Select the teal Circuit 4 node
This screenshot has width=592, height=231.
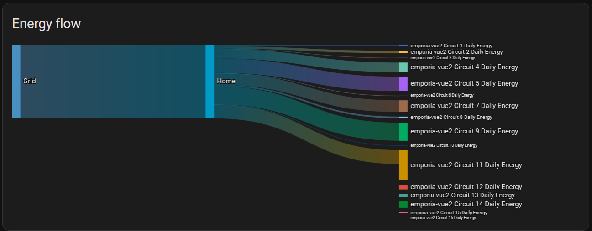coord(403,67)
